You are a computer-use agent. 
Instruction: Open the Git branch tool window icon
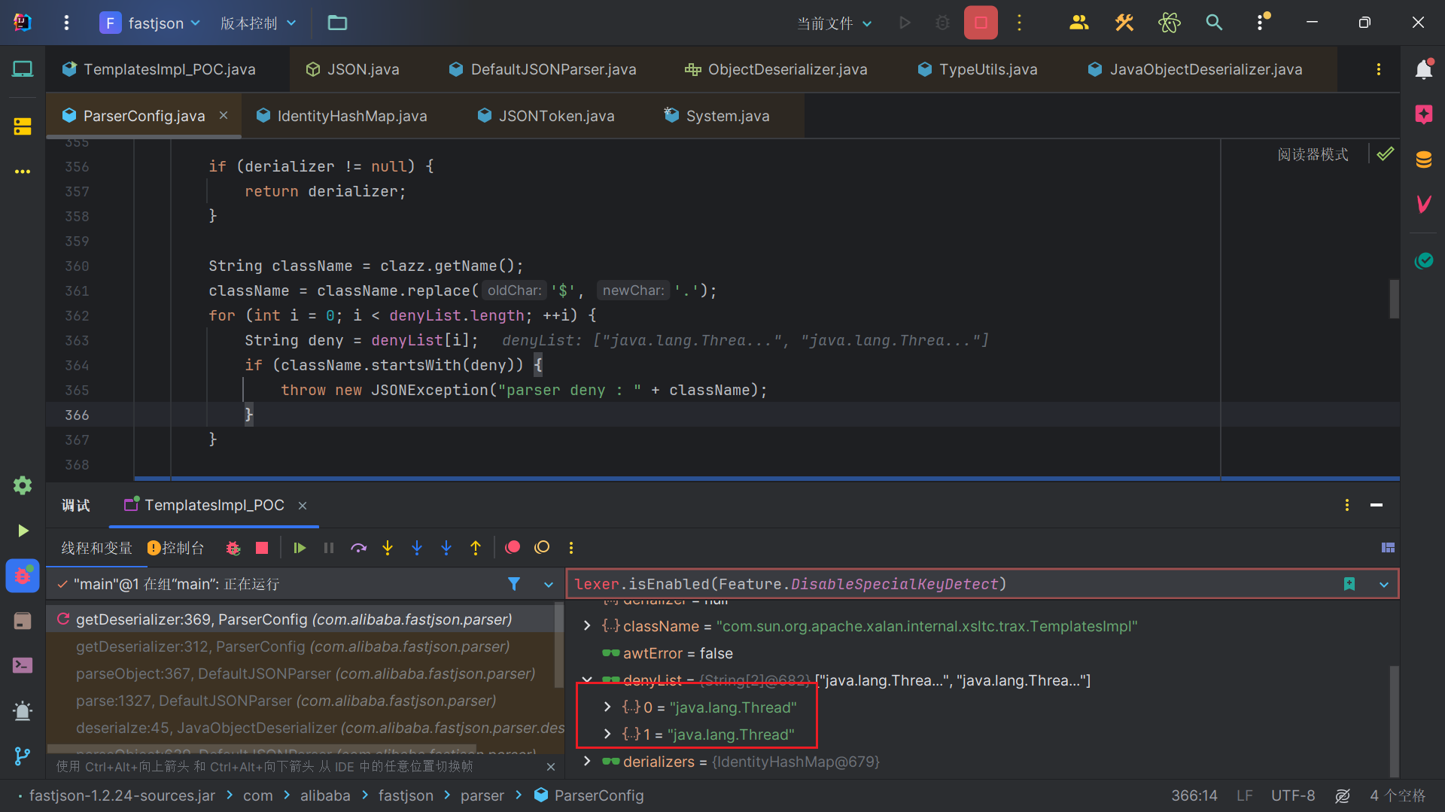coord(23,756)
